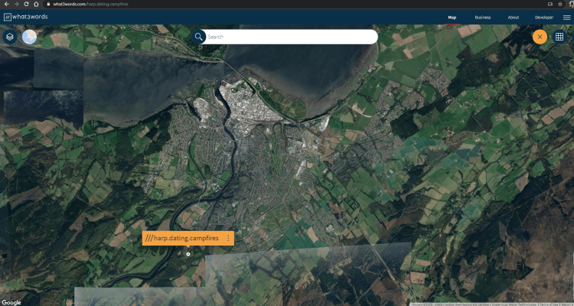Reload the page in browser
Screen dimensions: 574x306
25,4
